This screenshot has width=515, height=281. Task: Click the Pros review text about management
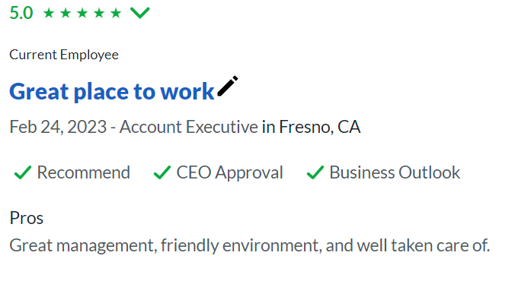coord(250,245)
